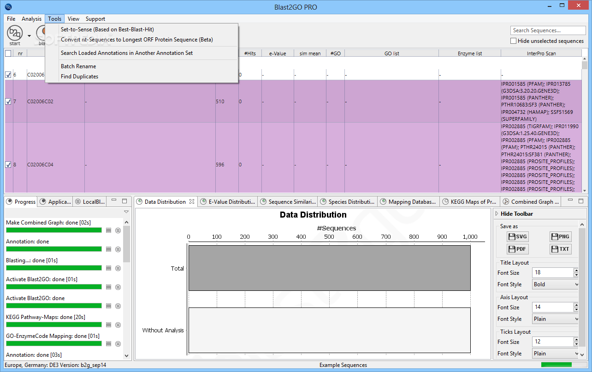
Task: Collapse the Hide Toolbar expander
Action: (x=497, y=214)
